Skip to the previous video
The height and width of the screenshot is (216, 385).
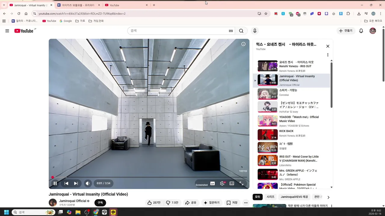(66, 183)
